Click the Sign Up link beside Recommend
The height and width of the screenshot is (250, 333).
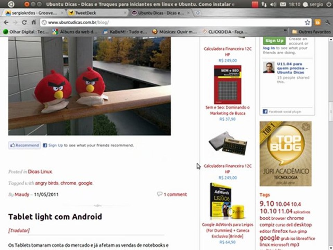coord(55,145)
